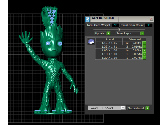Click the Save Report button label
Screen dimensions: 167x125
124,33
